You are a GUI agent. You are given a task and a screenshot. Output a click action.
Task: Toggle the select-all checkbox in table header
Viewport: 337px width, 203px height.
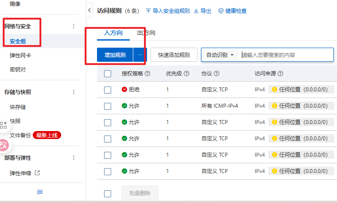[108, 74]
